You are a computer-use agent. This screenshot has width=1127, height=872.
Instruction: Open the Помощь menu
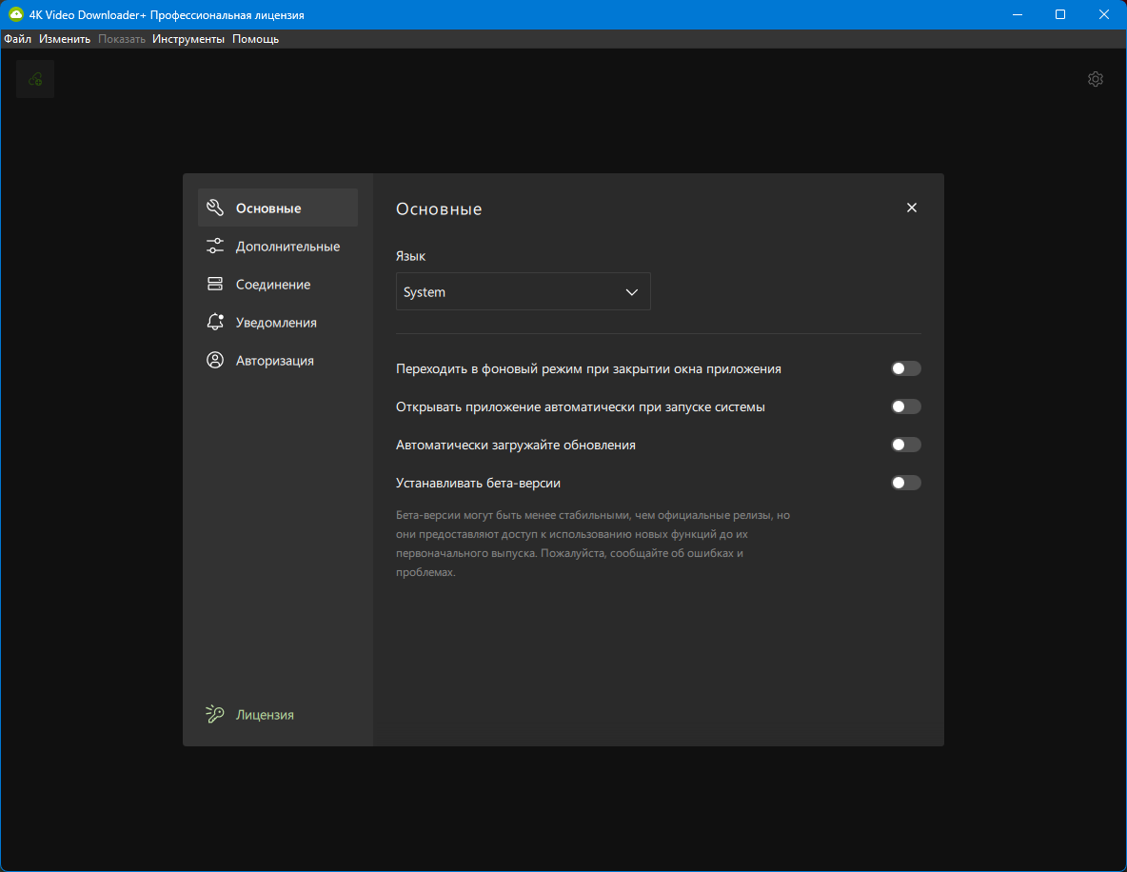pos(255,39)
